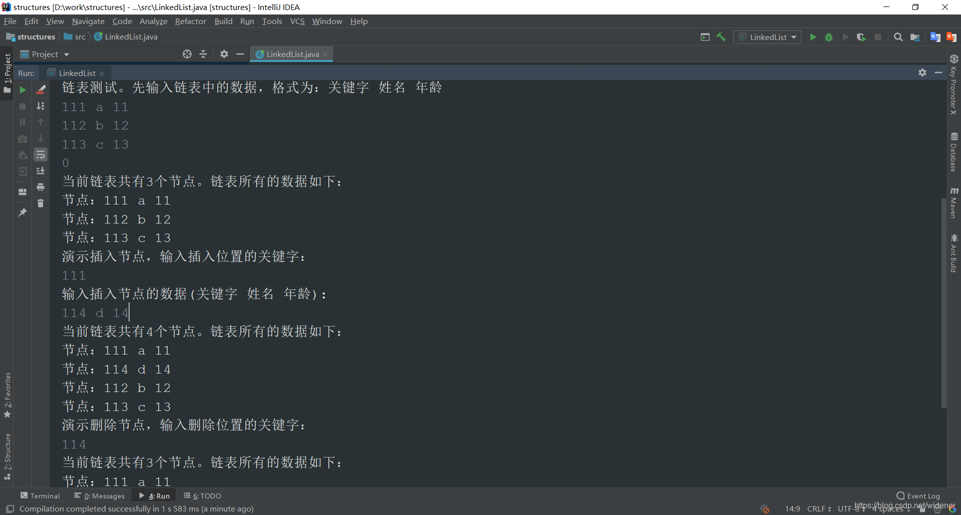Toggle the Maven side panel

[x=953, y=203]
